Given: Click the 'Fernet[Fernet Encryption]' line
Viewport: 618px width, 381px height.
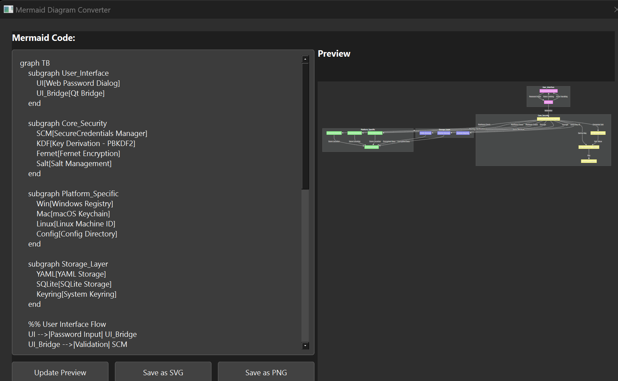Looking at the screenshot, I should click(x=78, y=154).
